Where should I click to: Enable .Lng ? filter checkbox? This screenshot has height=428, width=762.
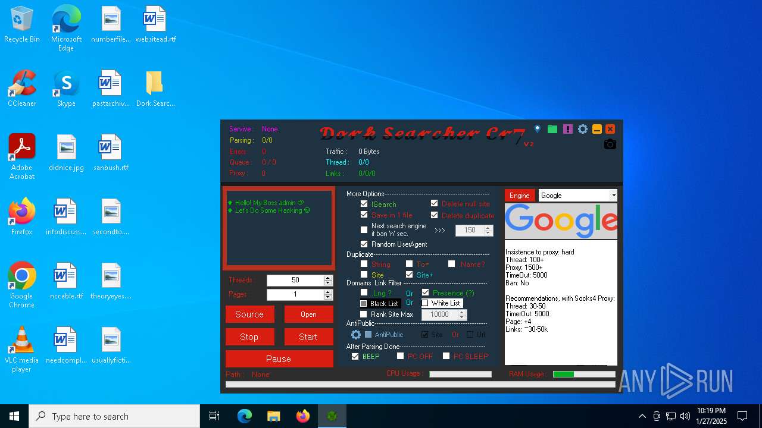(x=364, y=292)
